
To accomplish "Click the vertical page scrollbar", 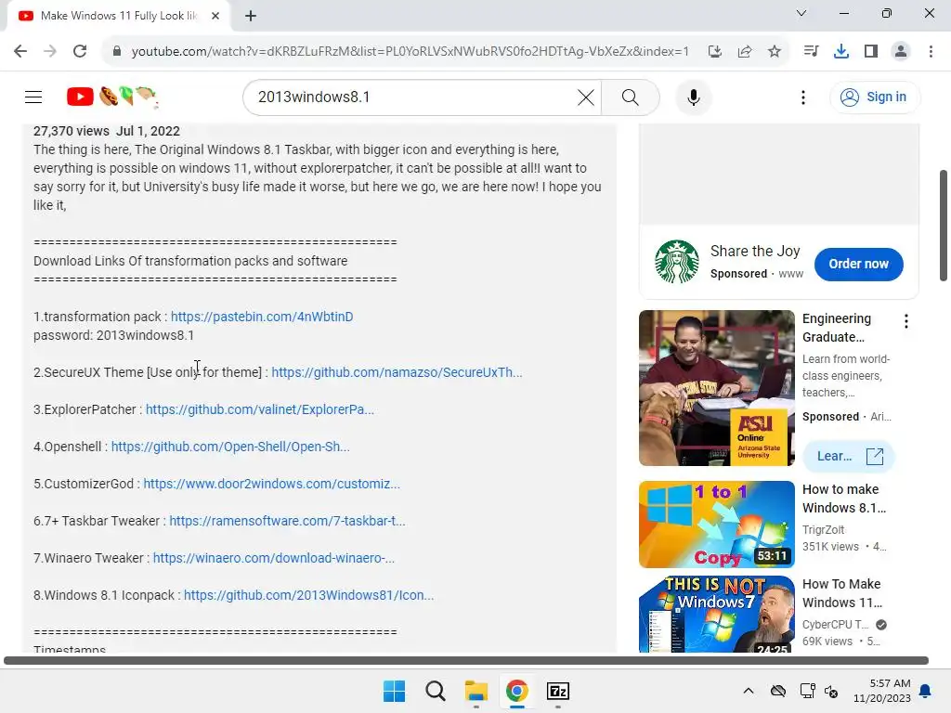I will [x=944, y=226].
